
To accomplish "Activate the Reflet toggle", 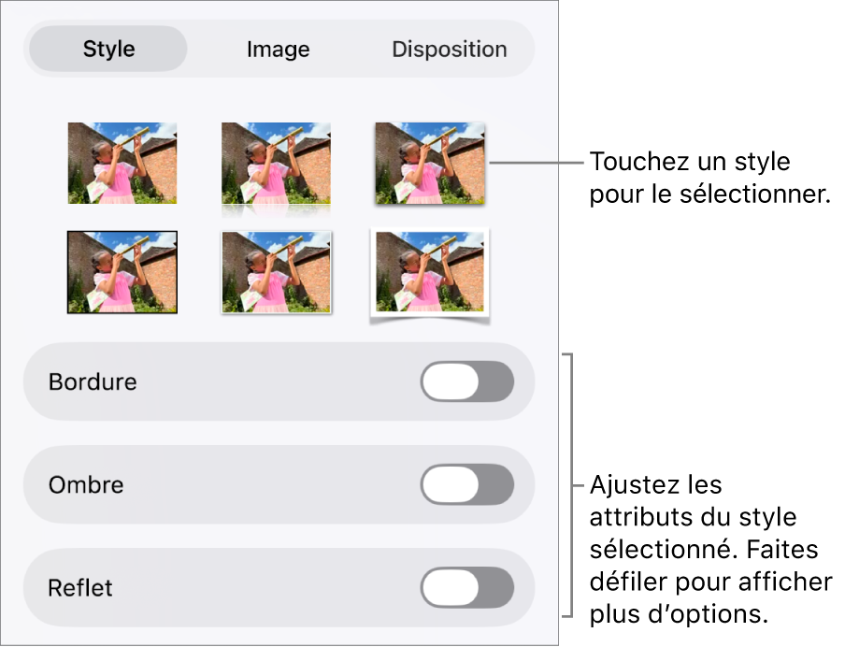I will pyautogui.click(x=466, y=587).
